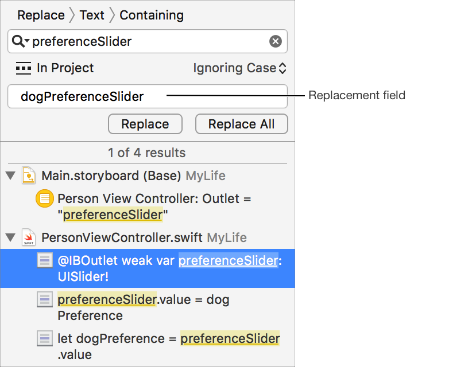Click the In Project scope icon
The width and height of the screenshot is (472, 367).
24,68
